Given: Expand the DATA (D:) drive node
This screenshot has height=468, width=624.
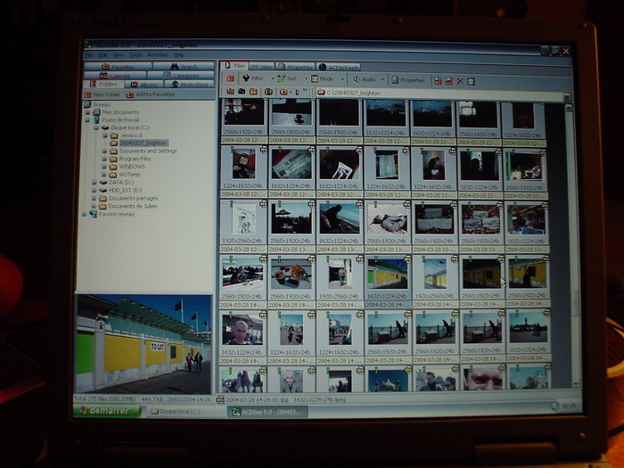Looking at the screenshot, I should [94, 182].
